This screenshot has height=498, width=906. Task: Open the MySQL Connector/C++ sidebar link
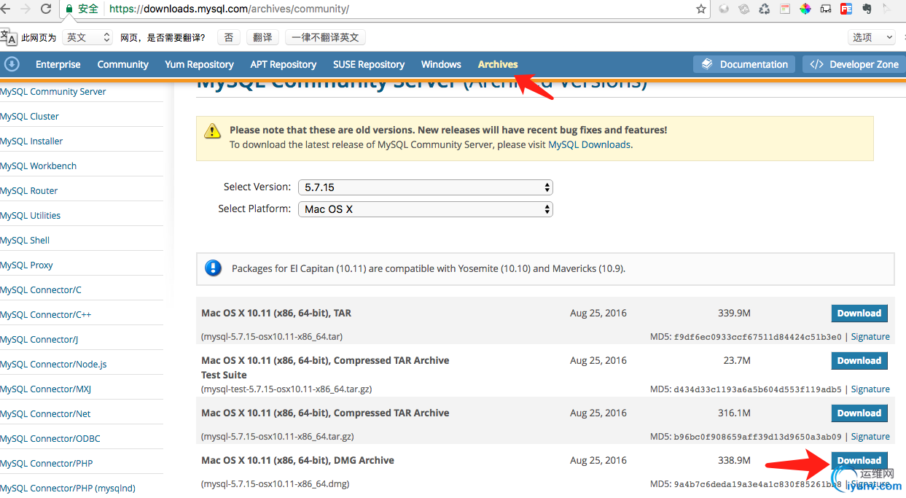coord(46,315)
